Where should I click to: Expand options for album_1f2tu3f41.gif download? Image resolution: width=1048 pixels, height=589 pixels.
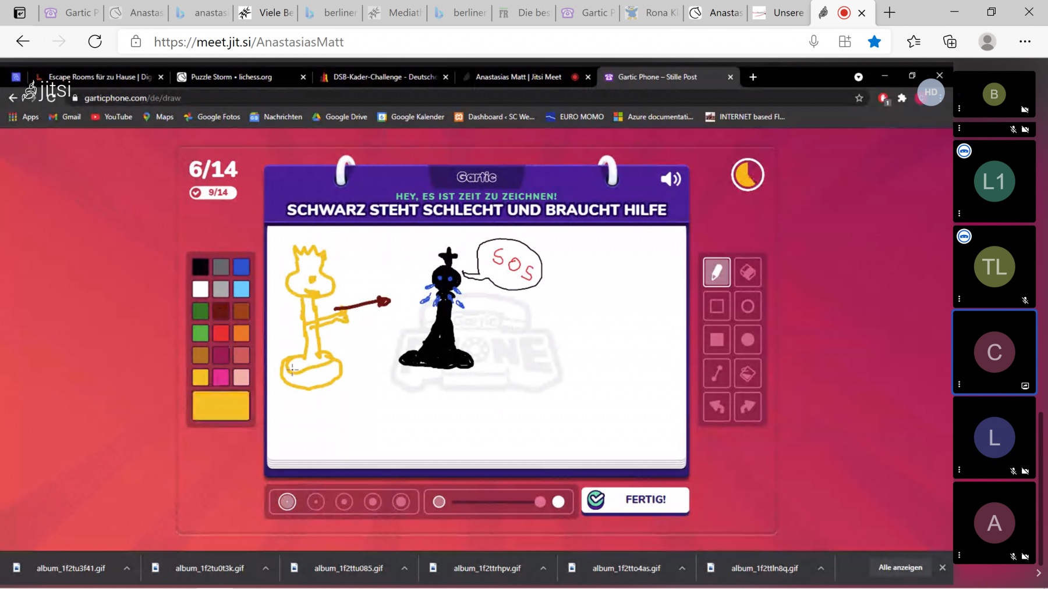pyautogui.click(x=127, y=568)
